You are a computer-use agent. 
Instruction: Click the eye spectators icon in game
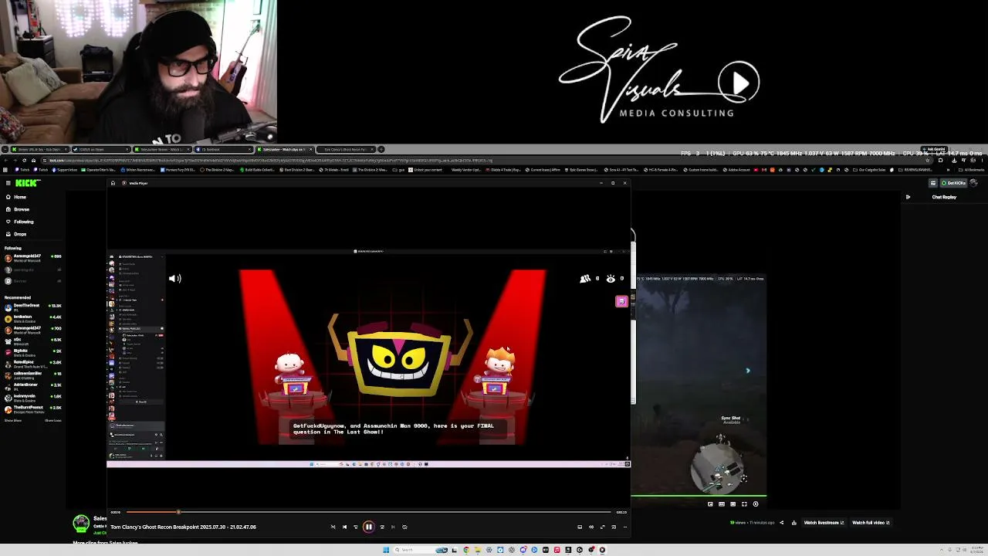coord(611,279)
